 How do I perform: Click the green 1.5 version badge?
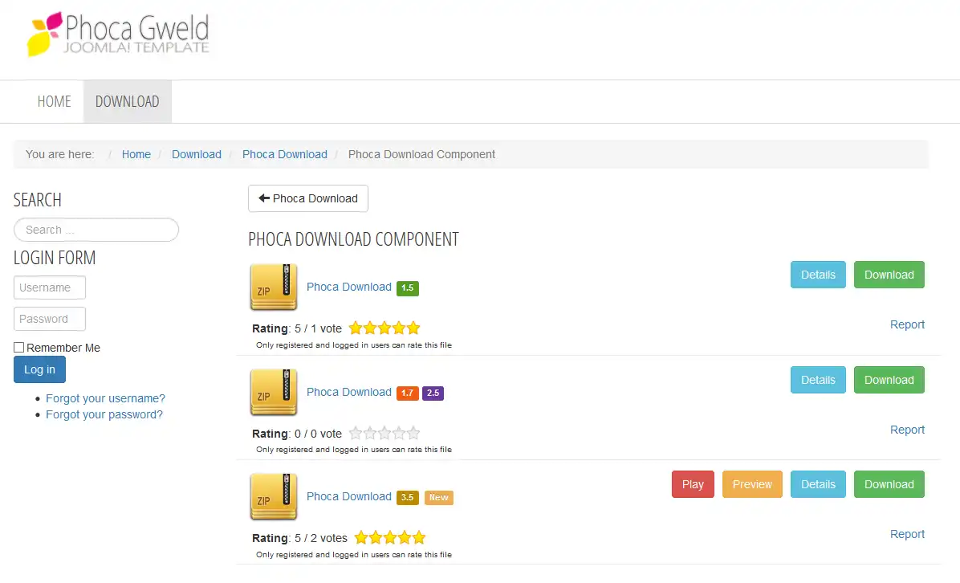click(407, 287)
